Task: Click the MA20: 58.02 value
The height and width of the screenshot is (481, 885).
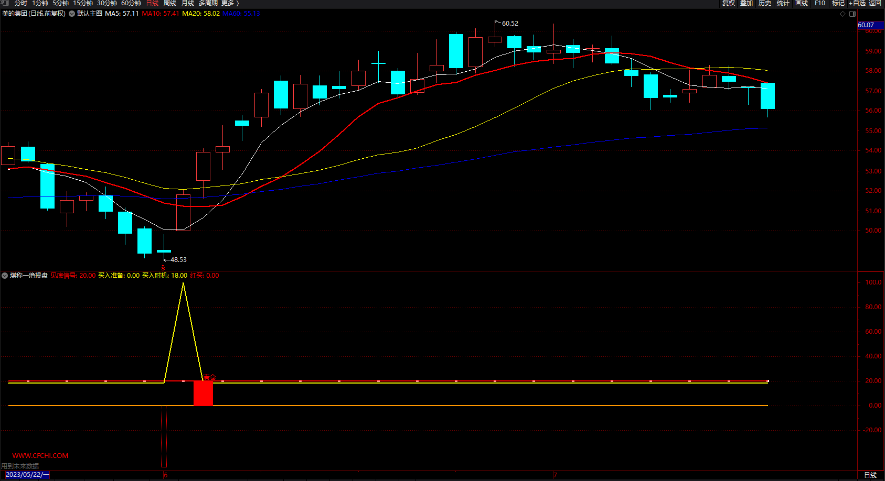Action: [201, 14]
